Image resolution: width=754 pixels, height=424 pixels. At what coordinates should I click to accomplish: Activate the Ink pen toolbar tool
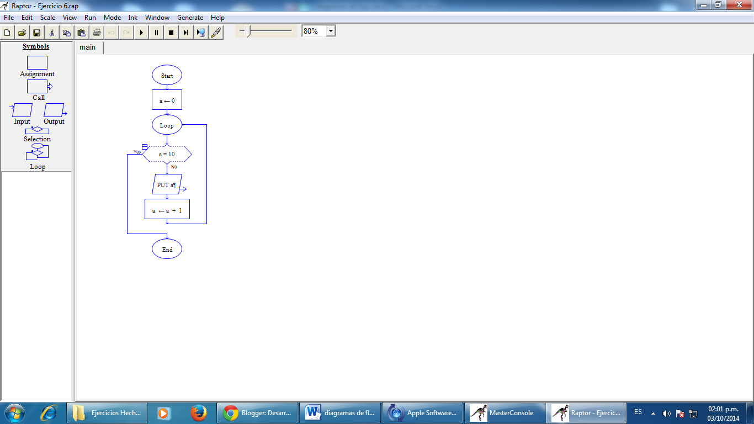pos(216,32)
